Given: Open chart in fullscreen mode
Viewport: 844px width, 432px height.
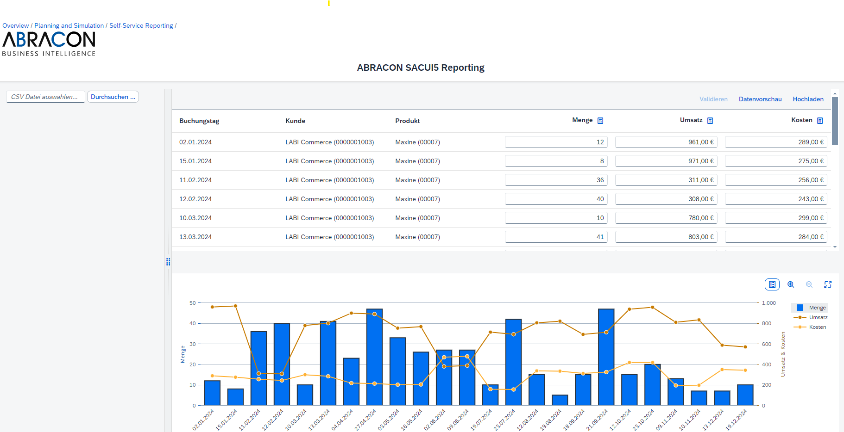Looking at the screenshot, I should point(828,284).
